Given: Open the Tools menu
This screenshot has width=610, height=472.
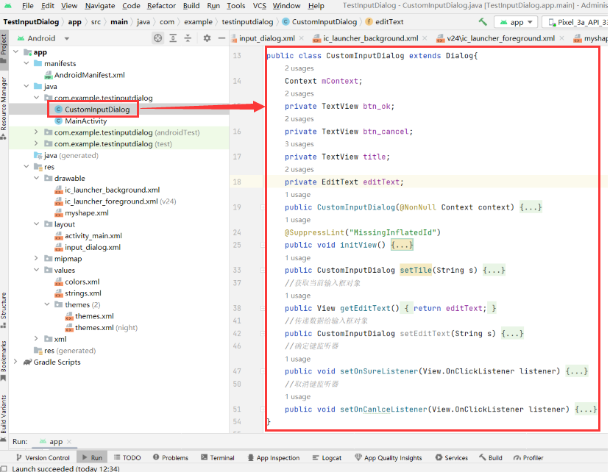Looking at the screenshot, I should [235, 6].
